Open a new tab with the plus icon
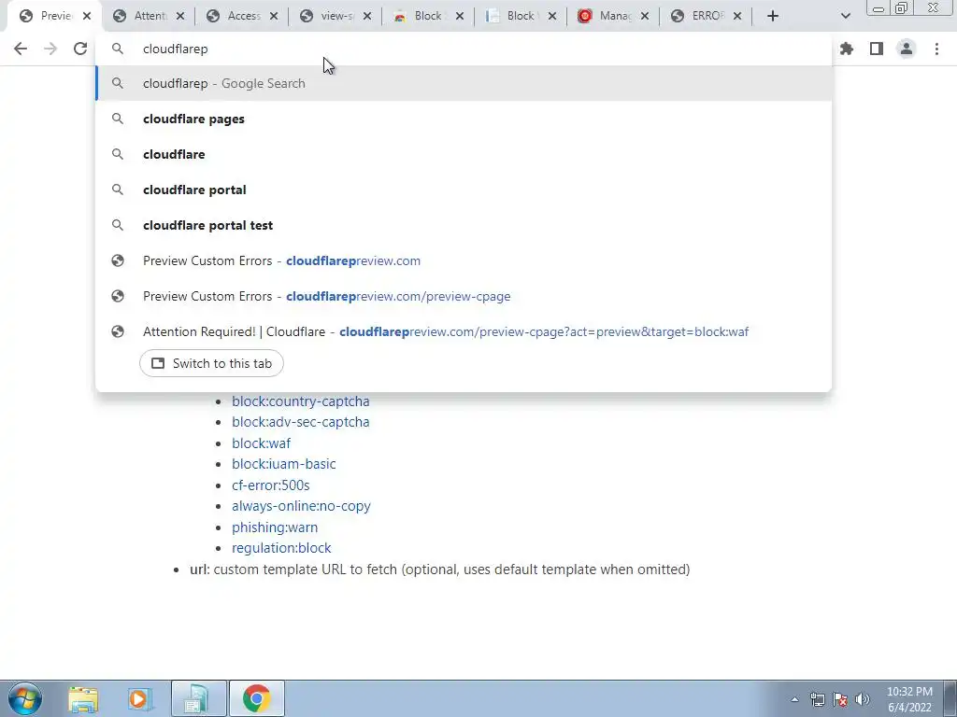Image resolution: width=957 pixels, height=717 pixels. coord(773,16)
